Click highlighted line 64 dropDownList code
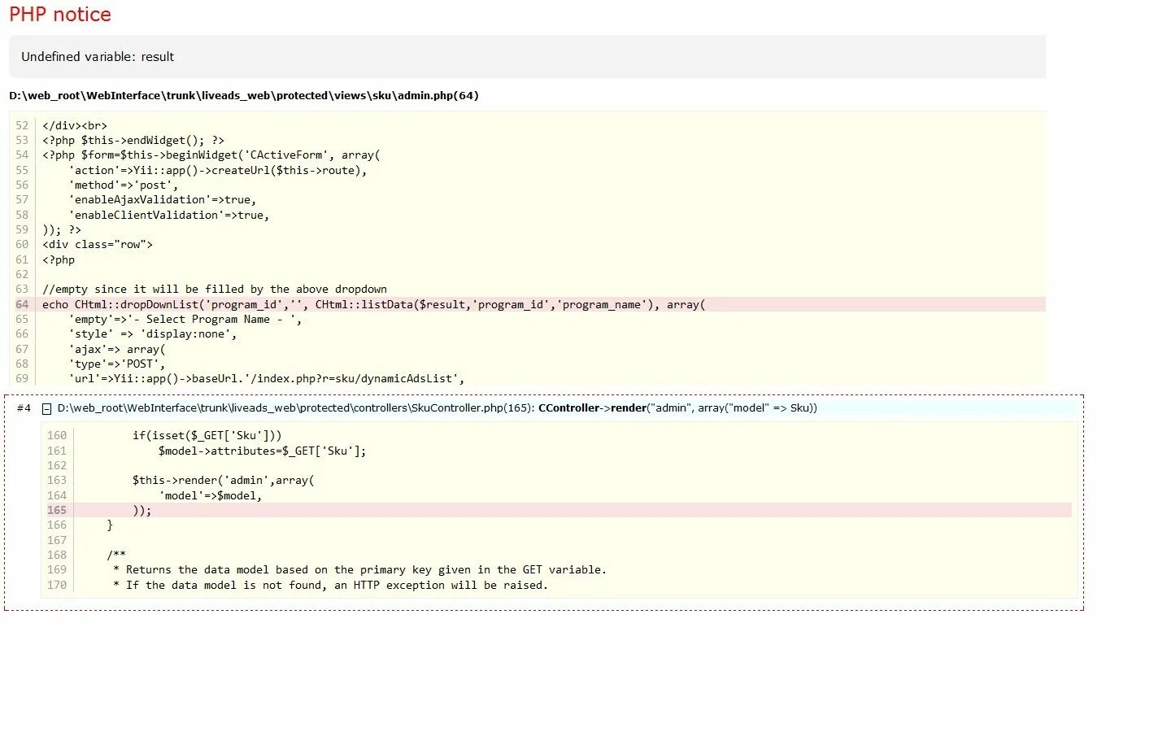 tap(374, 305)
